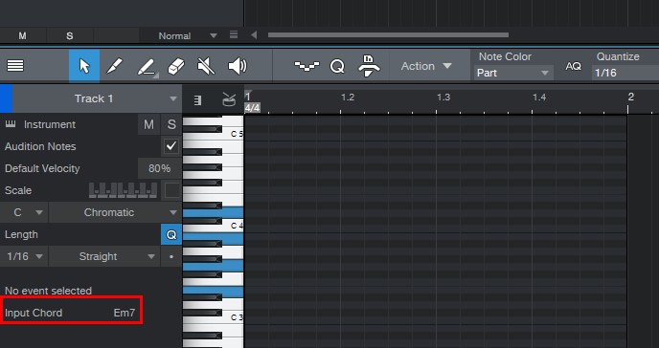Click ruler position 1.2
The image size is (659, 348).
coord(348,98)
